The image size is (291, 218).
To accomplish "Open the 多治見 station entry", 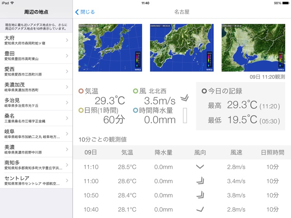I will point(36,103).
